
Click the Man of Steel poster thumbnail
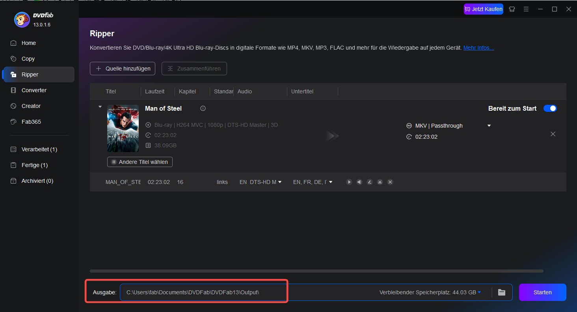click(x=123, y=128)
